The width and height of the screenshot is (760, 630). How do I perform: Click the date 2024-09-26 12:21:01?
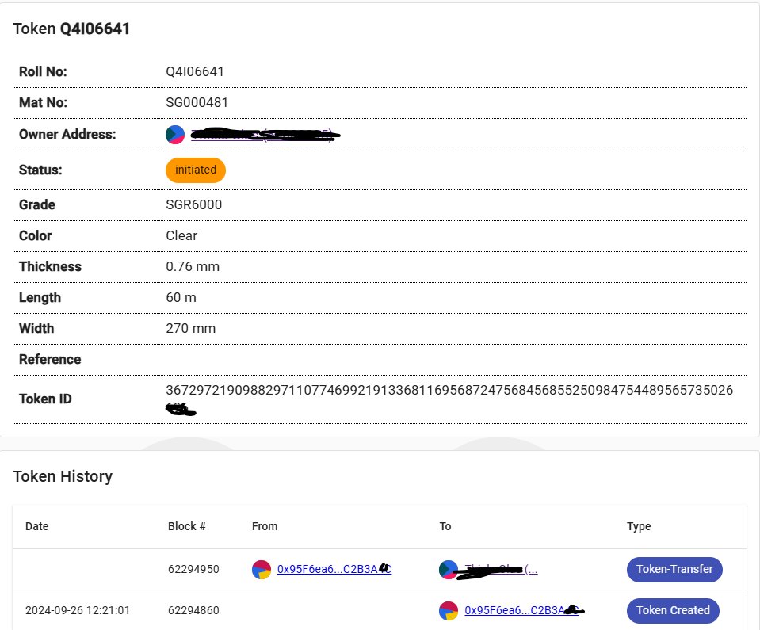pos(78,611)
